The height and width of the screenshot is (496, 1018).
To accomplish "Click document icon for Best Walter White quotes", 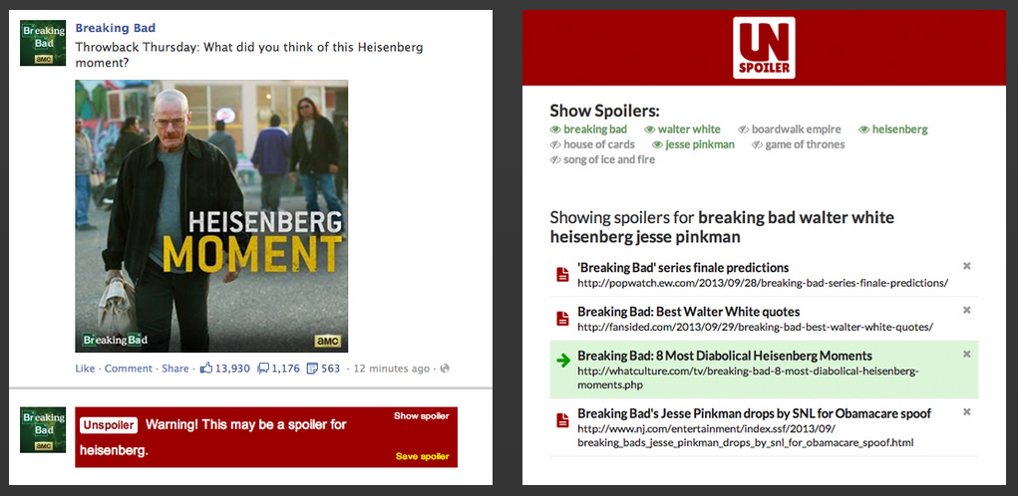I will click(562, 319).
